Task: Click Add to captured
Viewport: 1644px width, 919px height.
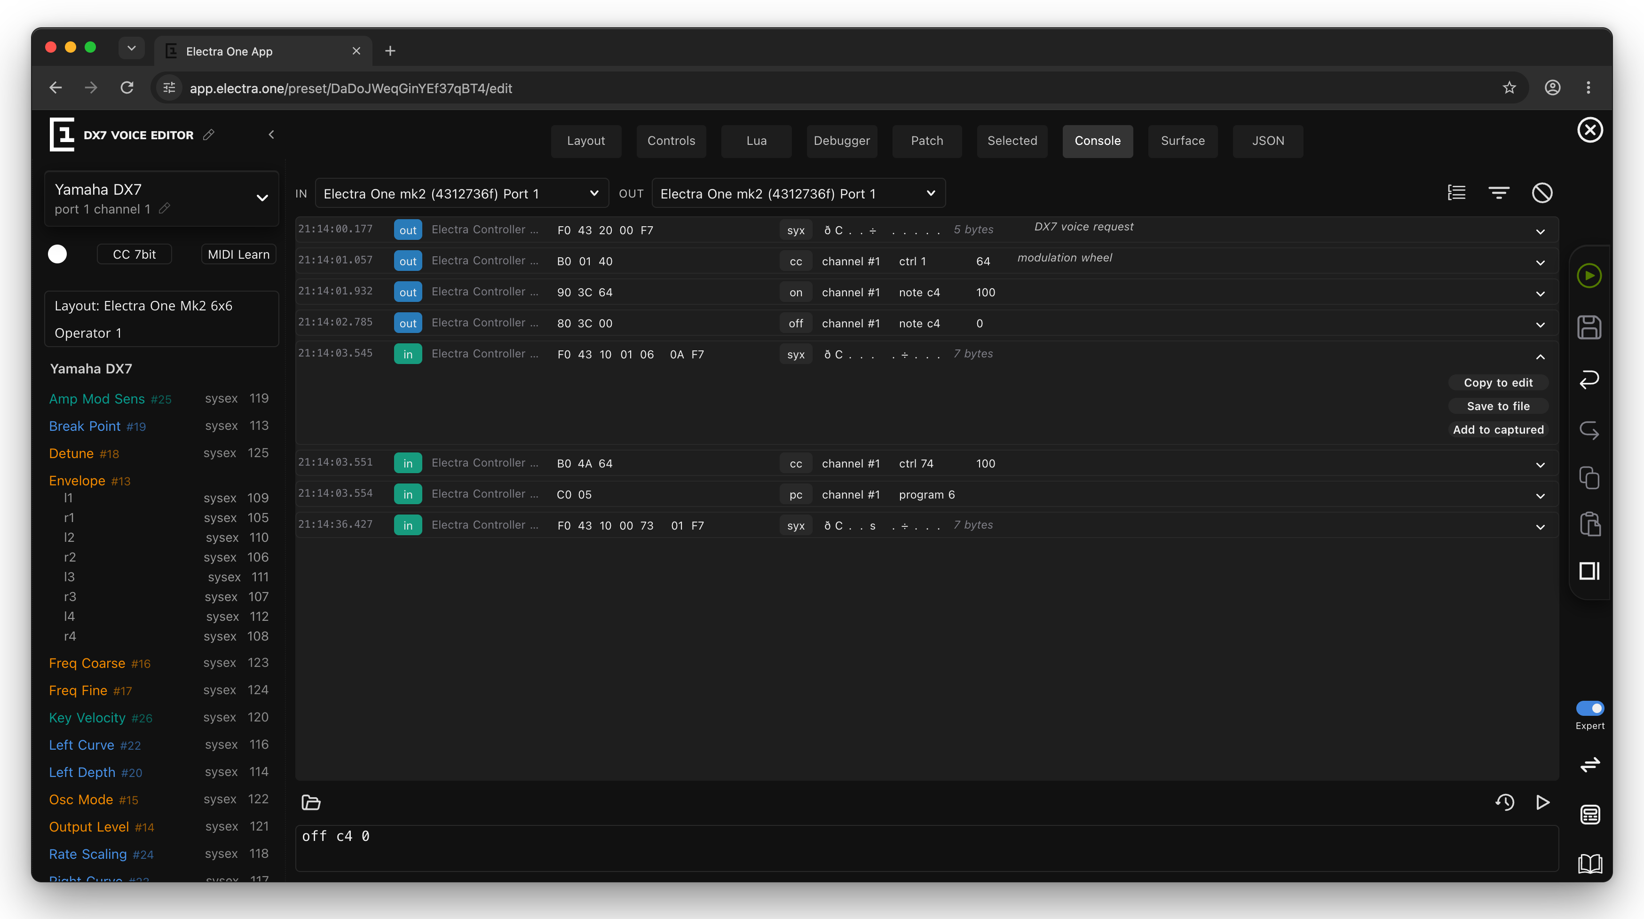Action: pyautogui.click(x=1498, y=429)
